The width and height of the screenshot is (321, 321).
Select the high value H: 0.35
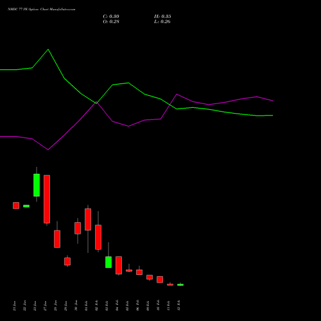click(162, 17)
